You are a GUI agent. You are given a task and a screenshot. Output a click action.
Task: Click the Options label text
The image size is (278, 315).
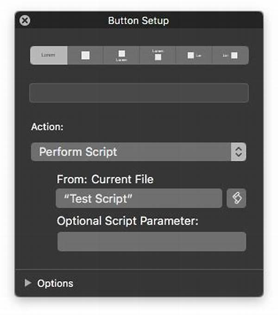pos(55,283)
